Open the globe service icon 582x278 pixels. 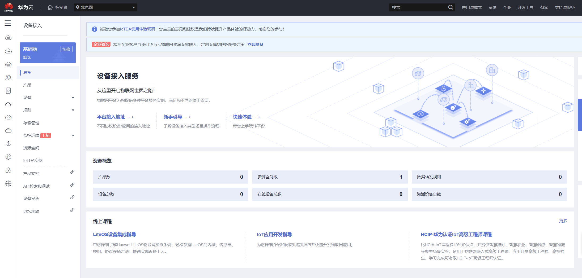[9, 183]
